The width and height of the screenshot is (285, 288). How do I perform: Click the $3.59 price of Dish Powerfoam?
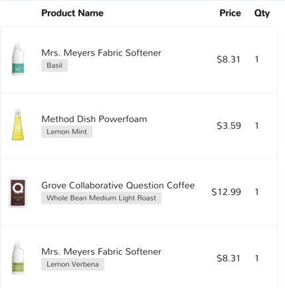click(229, 125)
